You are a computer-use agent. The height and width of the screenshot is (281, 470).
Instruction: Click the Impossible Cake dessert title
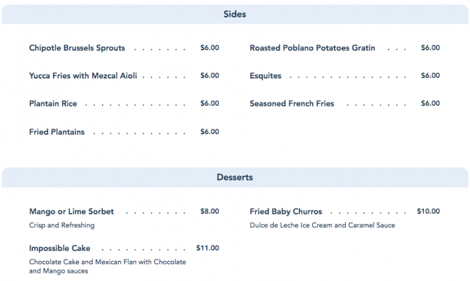coord(60,248)
